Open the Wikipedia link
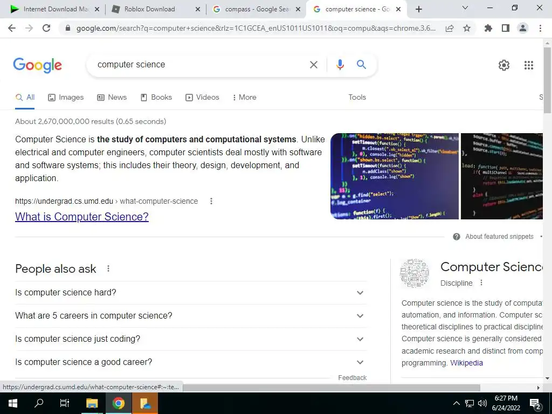Viewport: 552px width, 414px height. coord(466,363)
